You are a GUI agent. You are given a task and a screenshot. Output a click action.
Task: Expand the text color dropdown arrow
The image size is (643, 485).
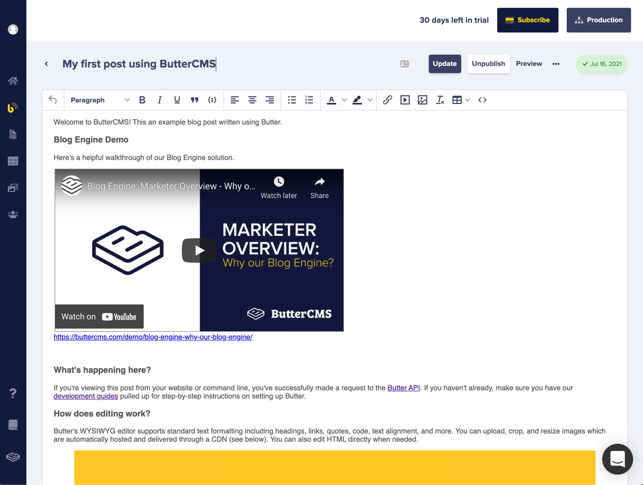click(x=344, y=100)
